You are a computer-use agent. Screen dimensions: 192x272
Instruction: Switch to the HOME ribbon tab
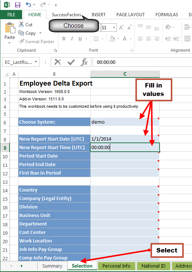(35, 15)
